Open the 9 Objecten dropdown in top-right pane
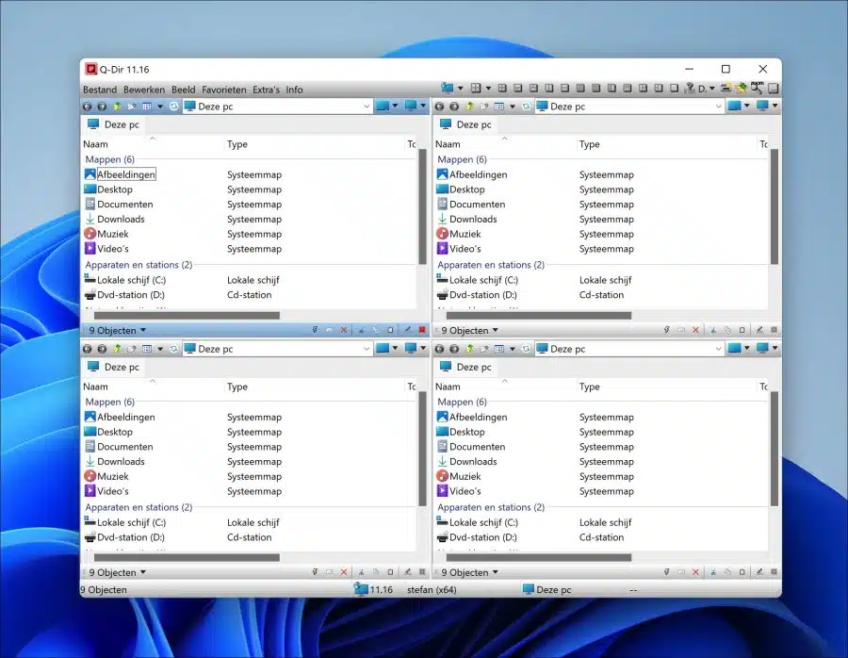 point(495,330)
